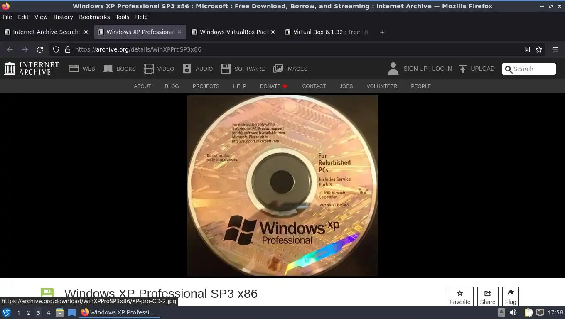This screenshot has width=565, height=319.
Task: Open the BLOG link
Action: tap(172, 86)
